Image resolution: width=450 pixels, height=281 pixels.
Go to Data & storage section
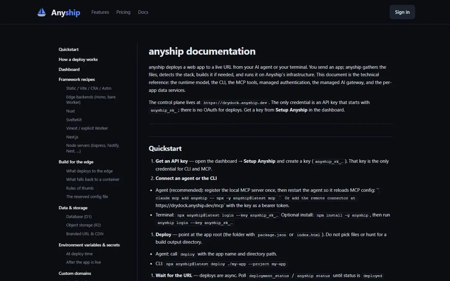pyautogui.click(x=73, y=208)
